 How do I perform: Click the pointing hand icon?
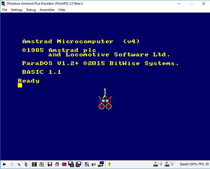94,164
